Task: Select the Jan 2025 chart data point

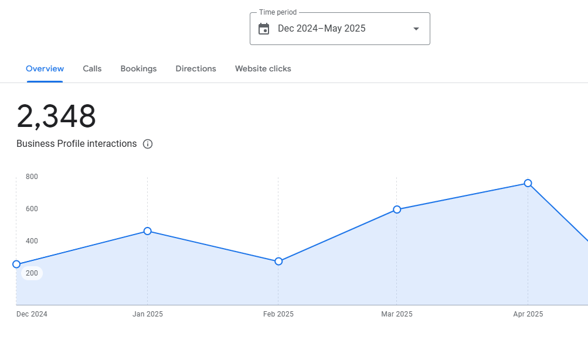Action: (x=147, y=231)
